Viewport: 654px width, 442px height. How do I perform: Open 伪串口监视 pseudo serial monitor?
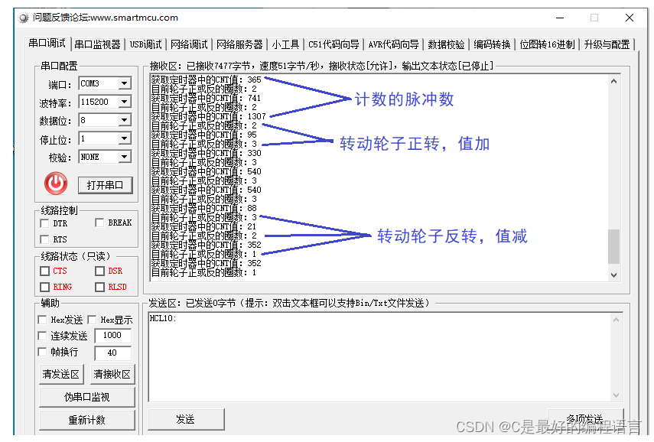click(86, 396)
